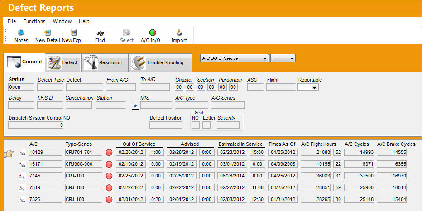Click the red status circle for A/C 10129
This screenshot has height=211, width=422.
pyautogui.click(x=109, y=152)
